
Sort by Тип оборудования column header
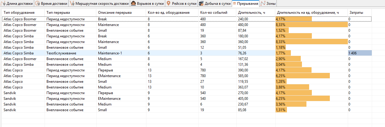tap(23, 13)
